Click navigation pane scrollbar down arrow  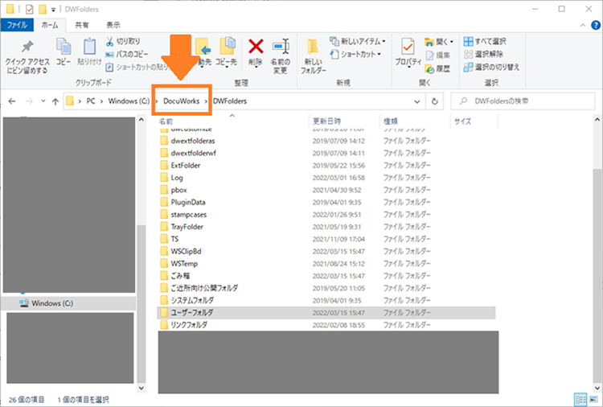(x=142, y=388)
